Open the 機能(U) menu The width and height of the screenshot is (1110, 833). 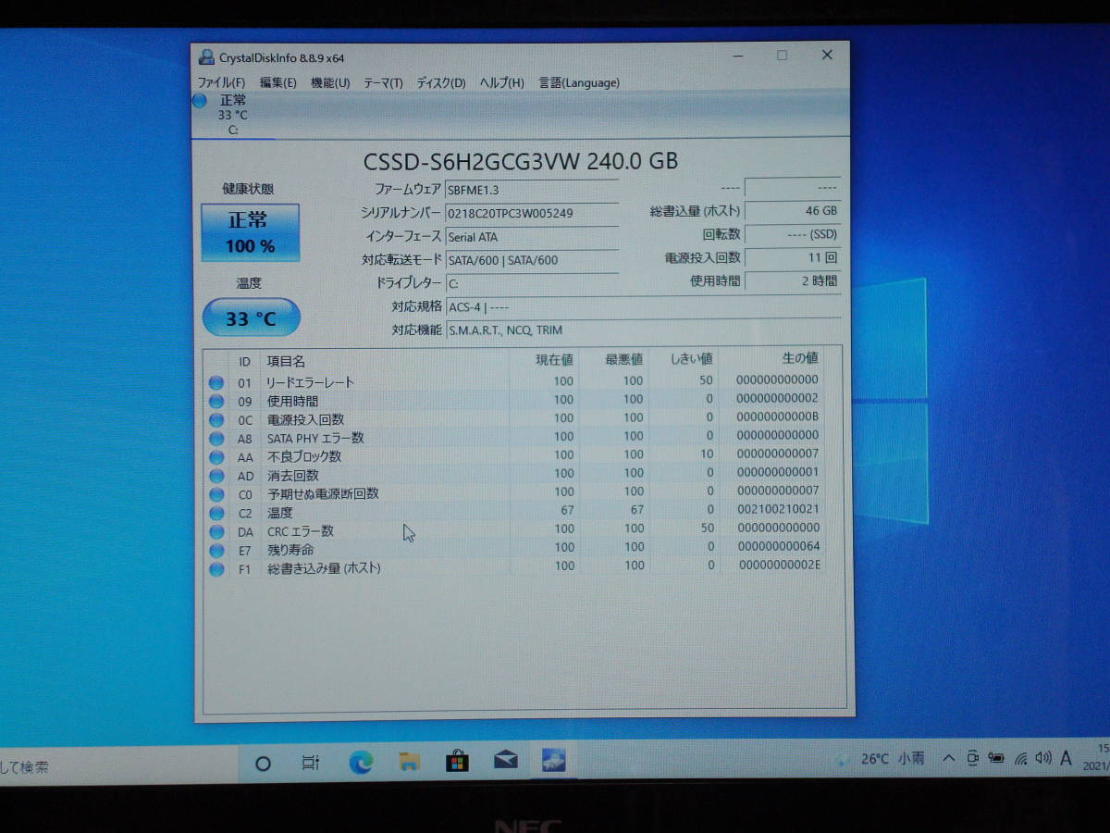tap(329, 82)
